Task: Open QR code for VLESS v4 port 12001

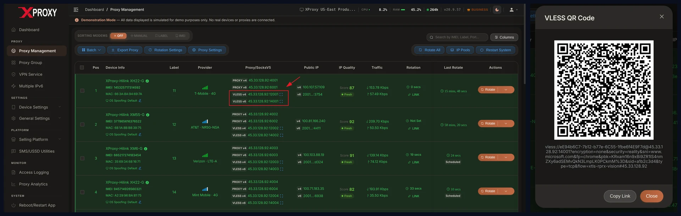Action: tap(281, 94)
